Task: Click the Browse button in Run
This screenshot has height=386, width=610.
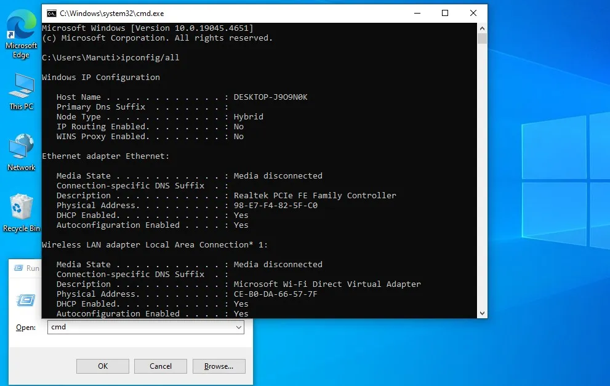Action: (x=219, y=366)
